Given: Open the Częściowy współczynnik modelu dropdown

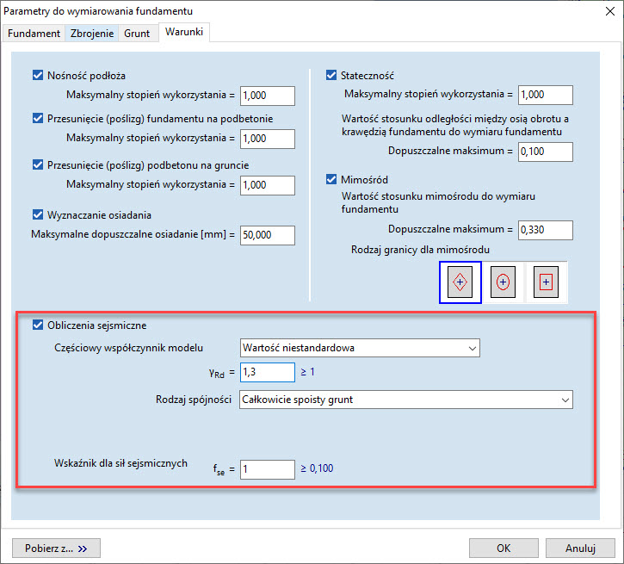Looking at the screenshot, I should click(x=359, y=348).
